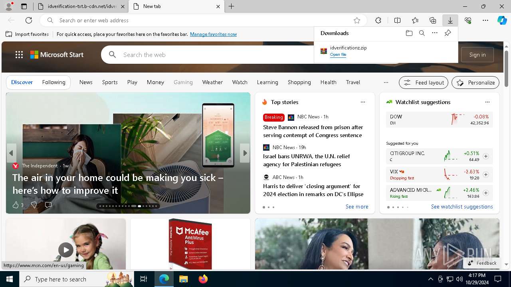Switch to the Following tab
This screenshot has width=511, height=287.
pos(53,82)
